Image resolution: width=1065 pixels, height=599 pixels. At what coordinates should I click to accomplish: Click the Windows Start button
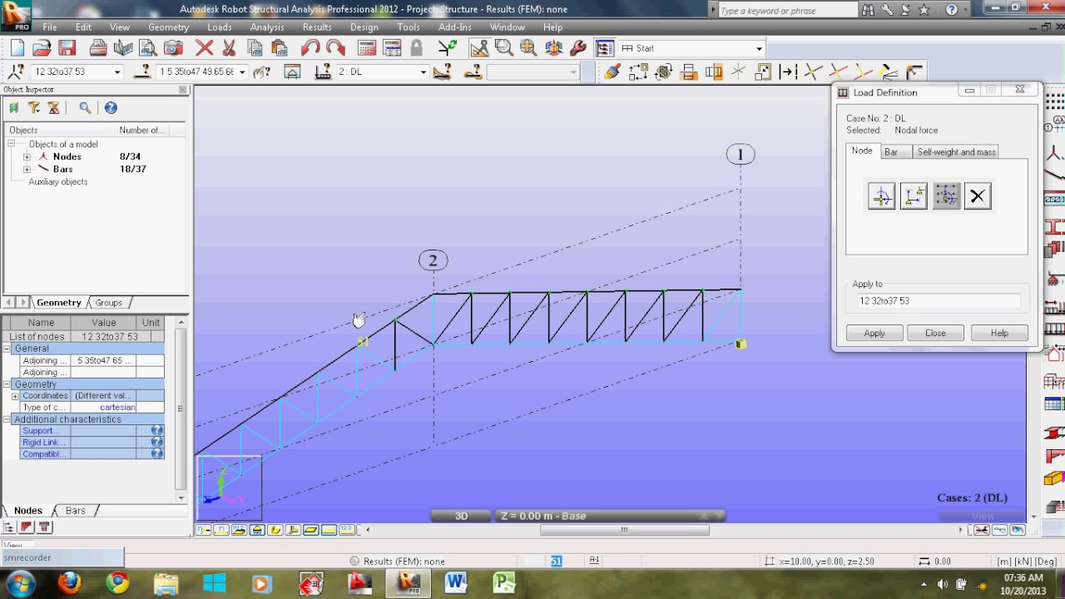(19, 583)
